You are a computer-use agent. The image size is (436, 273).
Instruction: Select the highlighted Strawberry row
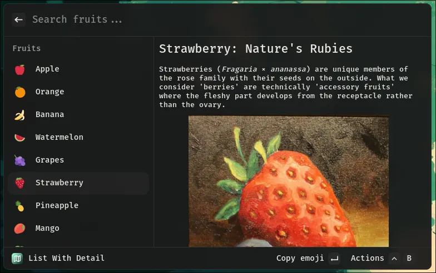(78, 183)
